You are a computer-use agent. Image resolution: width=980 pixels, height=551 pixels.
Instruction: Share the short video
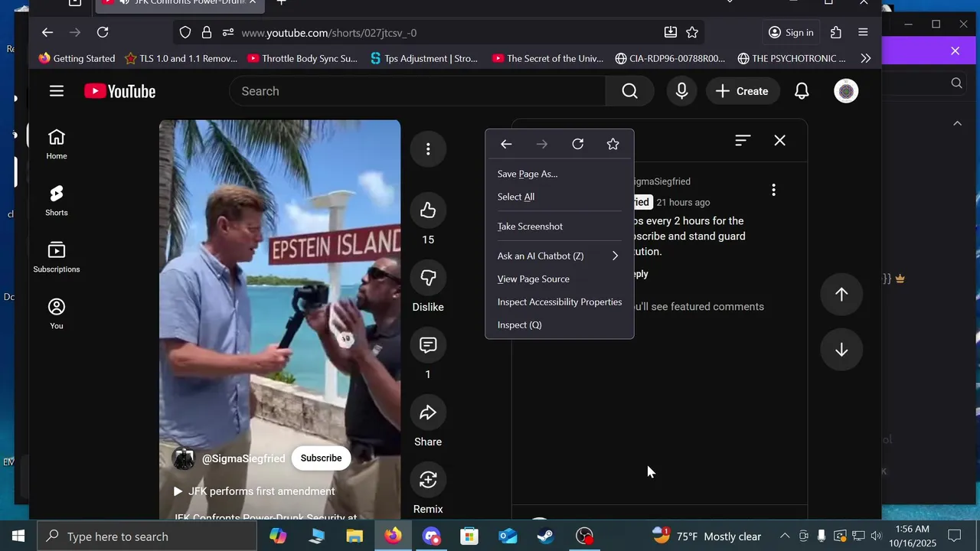pyautogui.click(x=428, y=412)
